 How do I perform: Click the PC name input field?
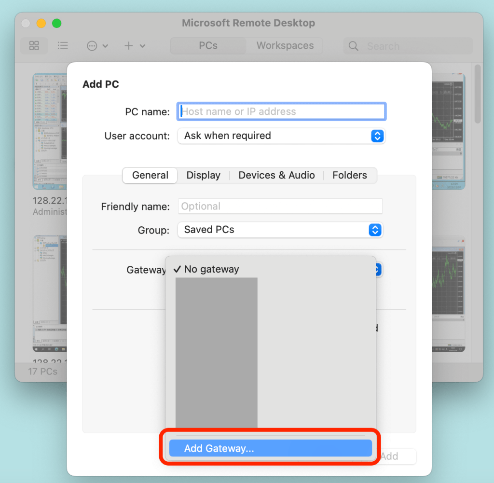coord(282,111)
